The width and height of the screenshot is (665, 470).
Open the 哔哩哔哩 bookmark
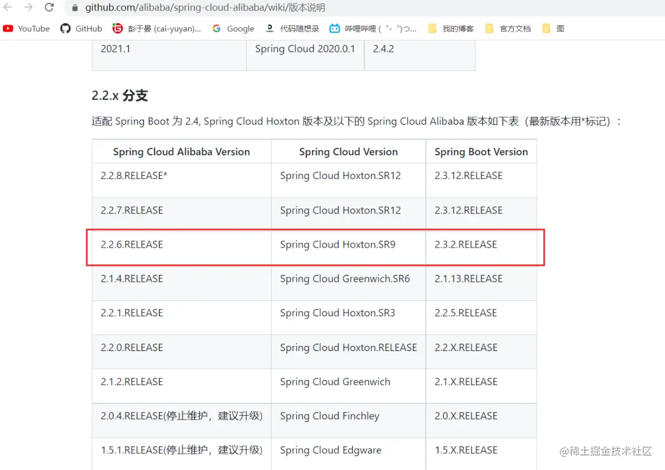pos(373,28)
